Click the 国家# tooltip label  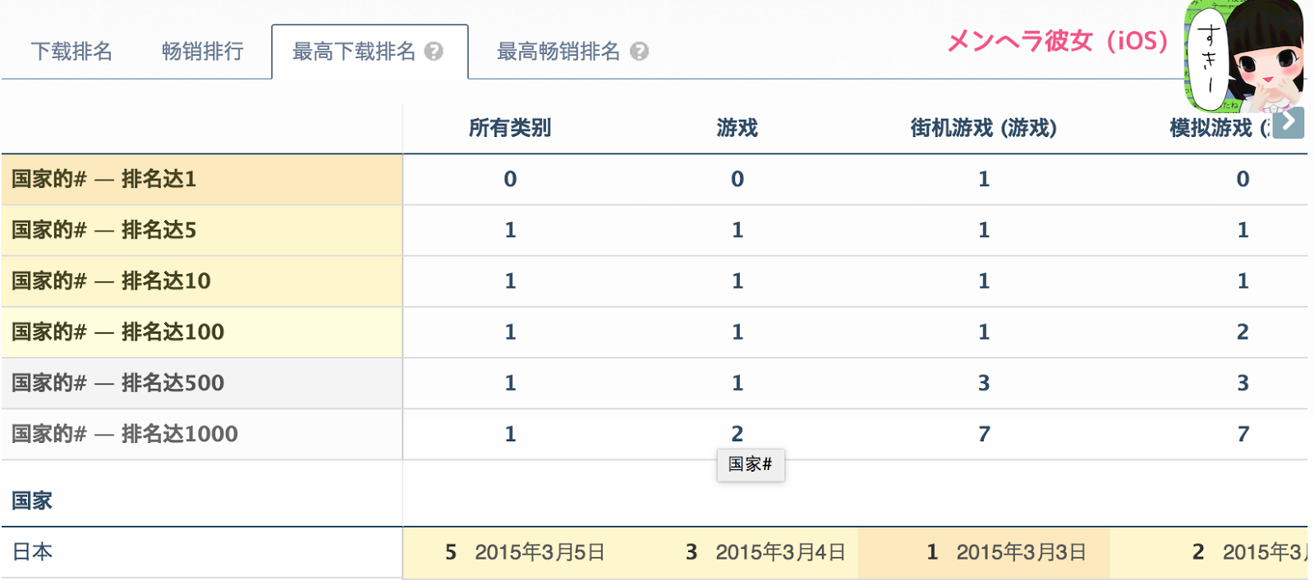751,464
